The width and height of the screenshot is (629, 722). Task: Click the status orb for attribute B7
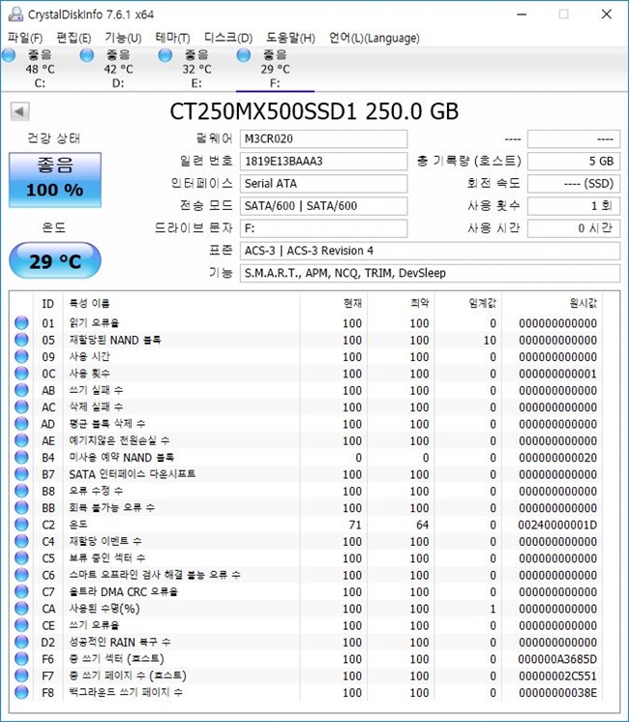[21, 474]
